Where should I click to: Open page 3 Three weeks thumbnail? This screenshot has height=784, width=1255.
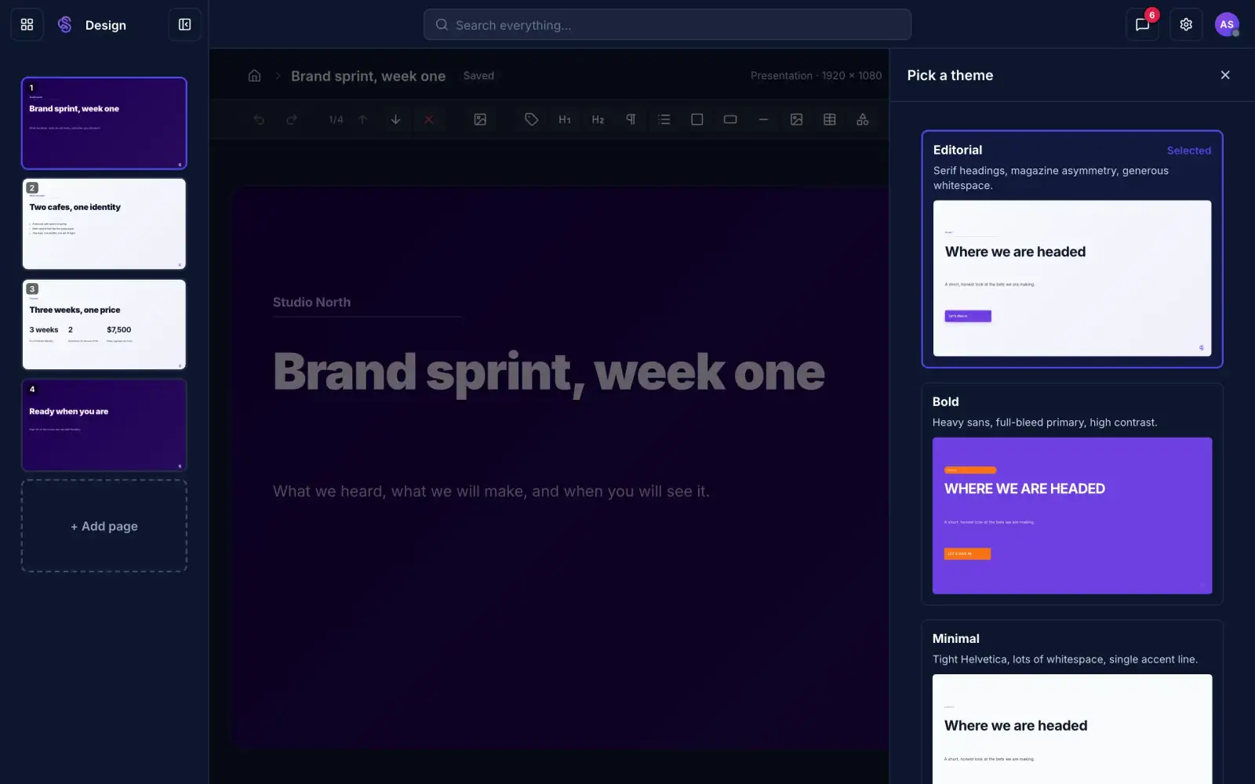coord(104,325)
